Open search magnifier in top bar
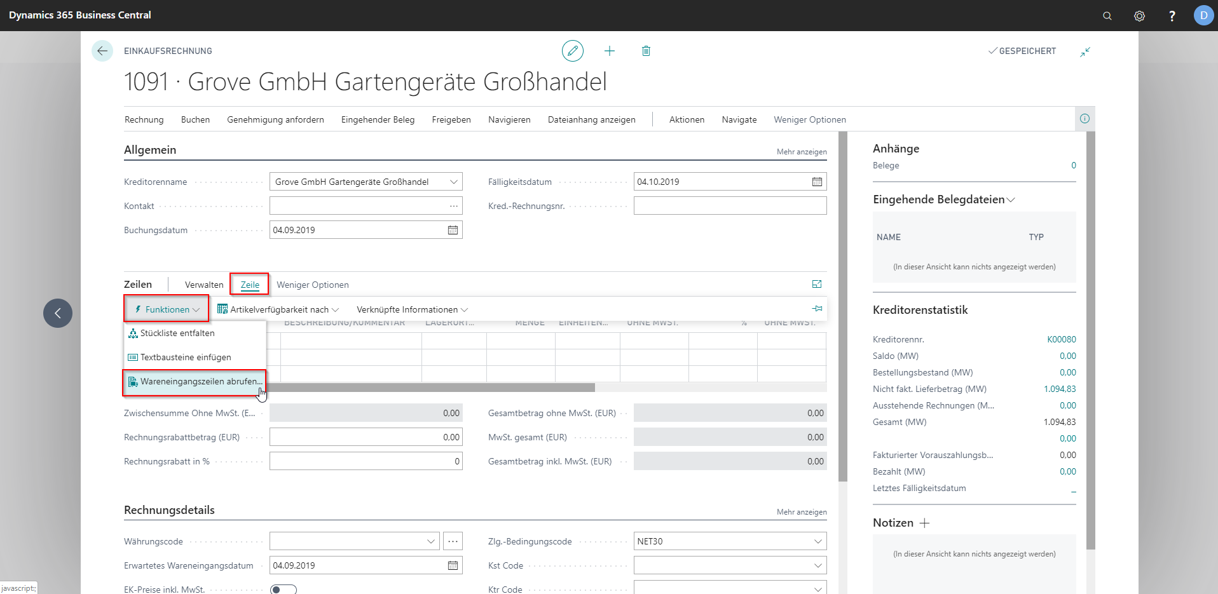 (x=1107, y=16)
